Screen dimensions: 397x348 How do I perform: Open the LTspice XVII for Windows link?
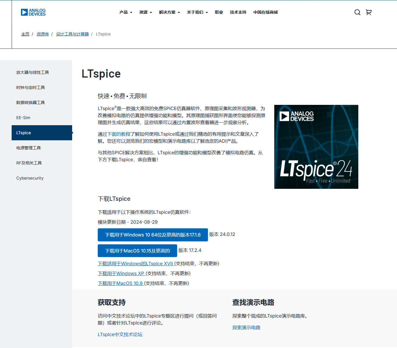136,263
